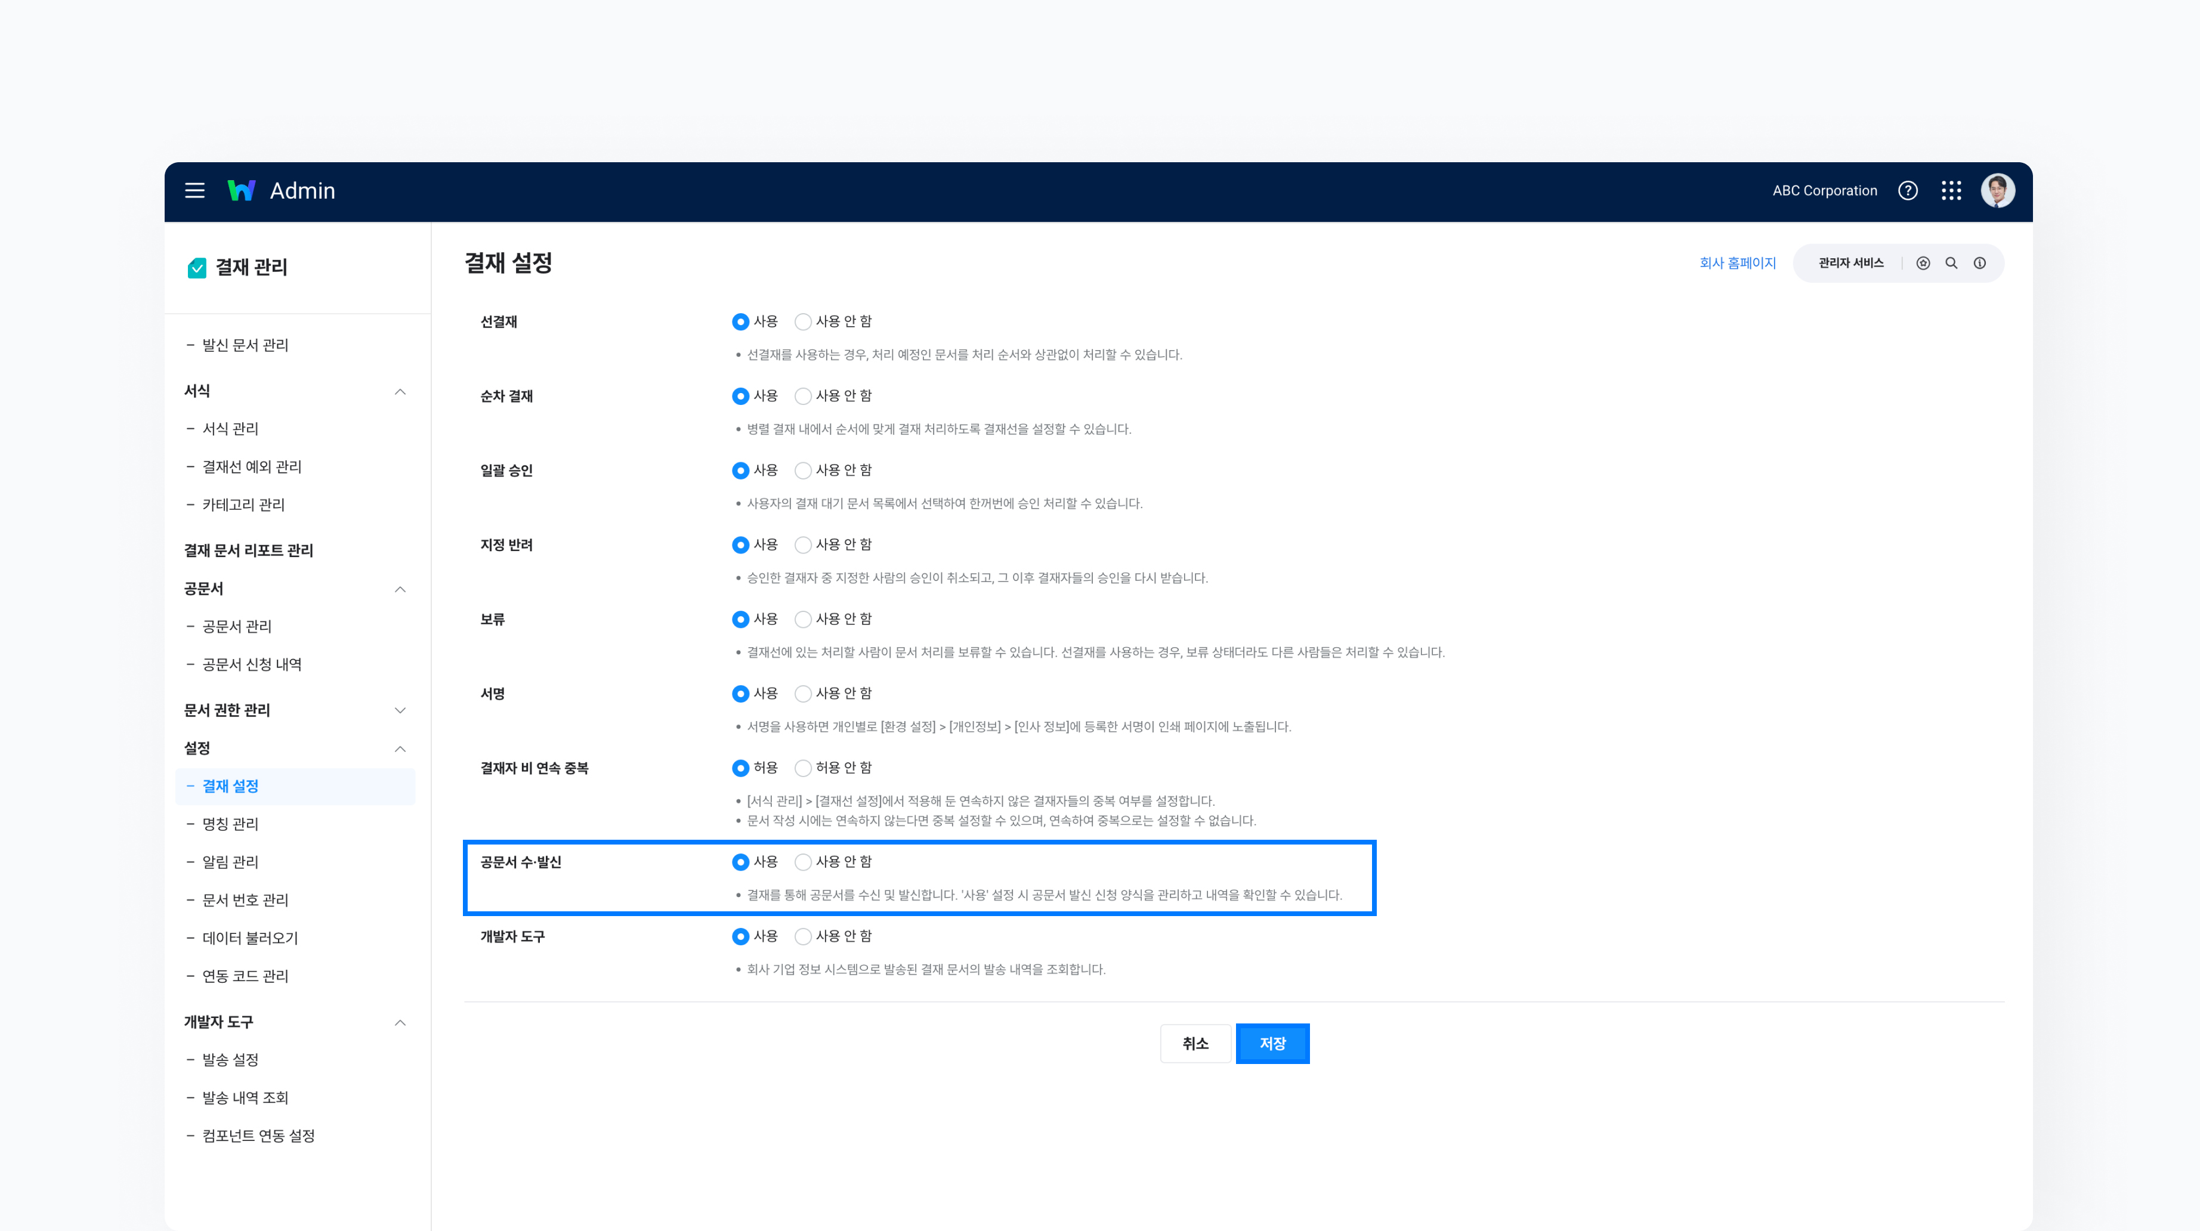Collapse the 서식 sidebar section
This screenshot has width=2200, height=1231.
[x=400, y=391]
